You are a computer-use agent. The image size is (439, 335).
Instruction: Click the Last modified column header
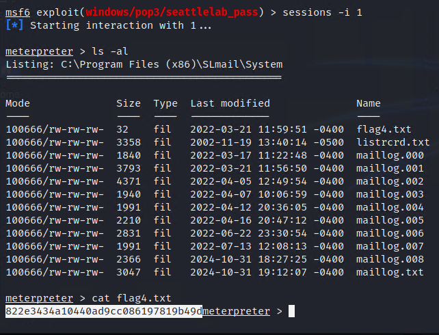click(230, 103)
